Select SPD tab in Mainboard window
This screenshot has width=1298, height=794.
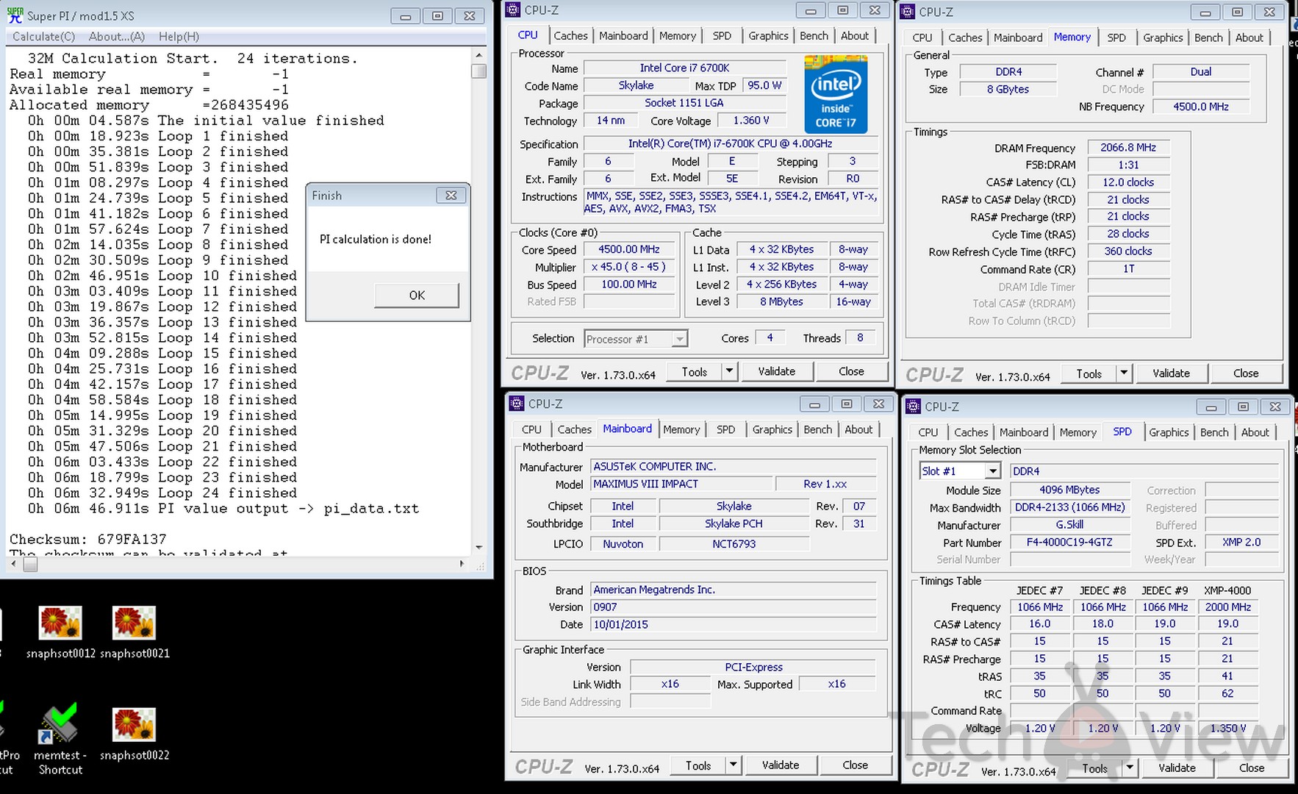725,429
